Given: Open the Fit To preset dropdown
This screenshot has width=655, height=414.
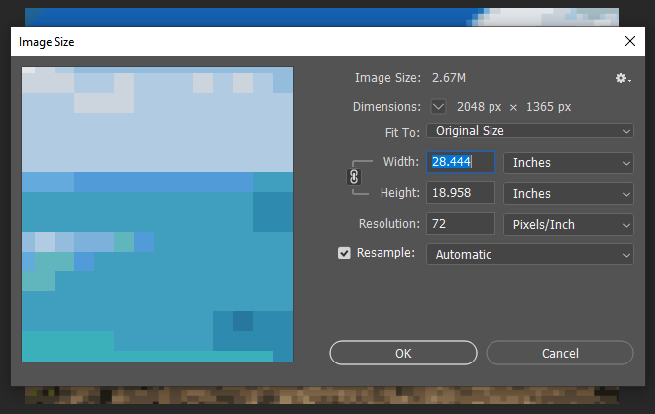Looking at the screenshot, I should coord(529,131).
